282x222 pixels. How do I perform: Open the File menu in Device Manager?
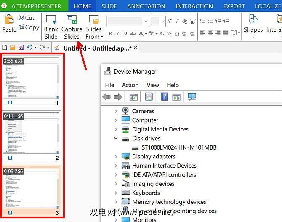click(109, 85)
